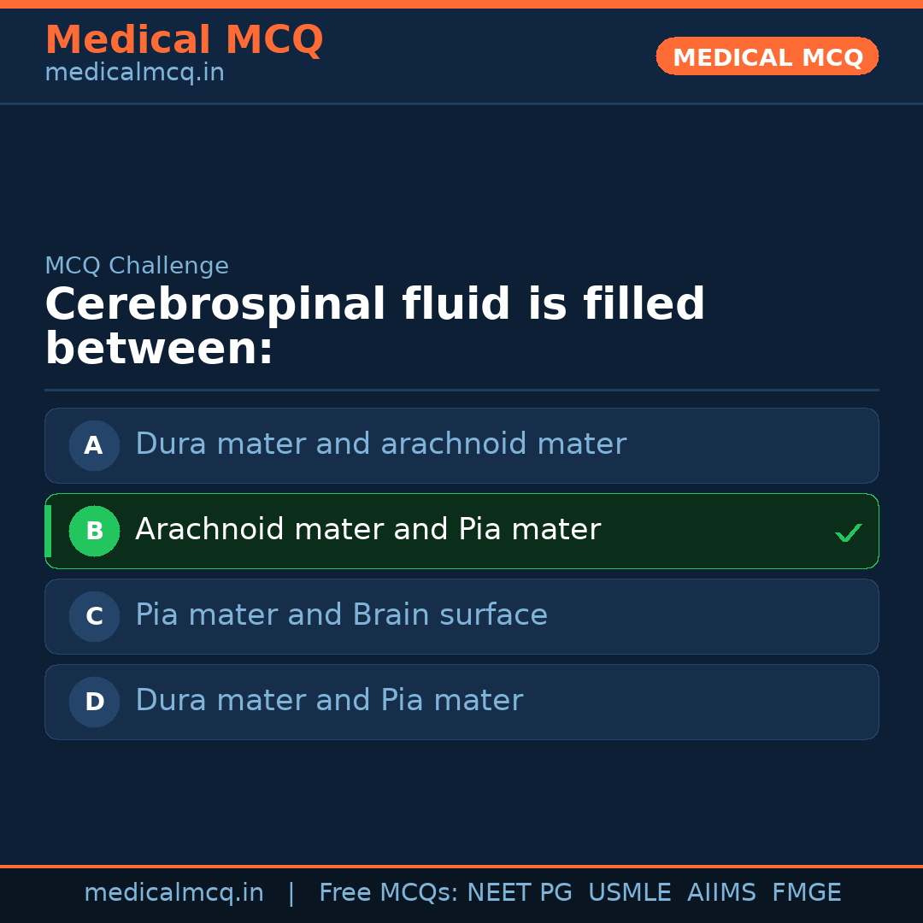
Task: Select the green letter B circle badge
Action: pyautogui.click(x=94, y=531)
